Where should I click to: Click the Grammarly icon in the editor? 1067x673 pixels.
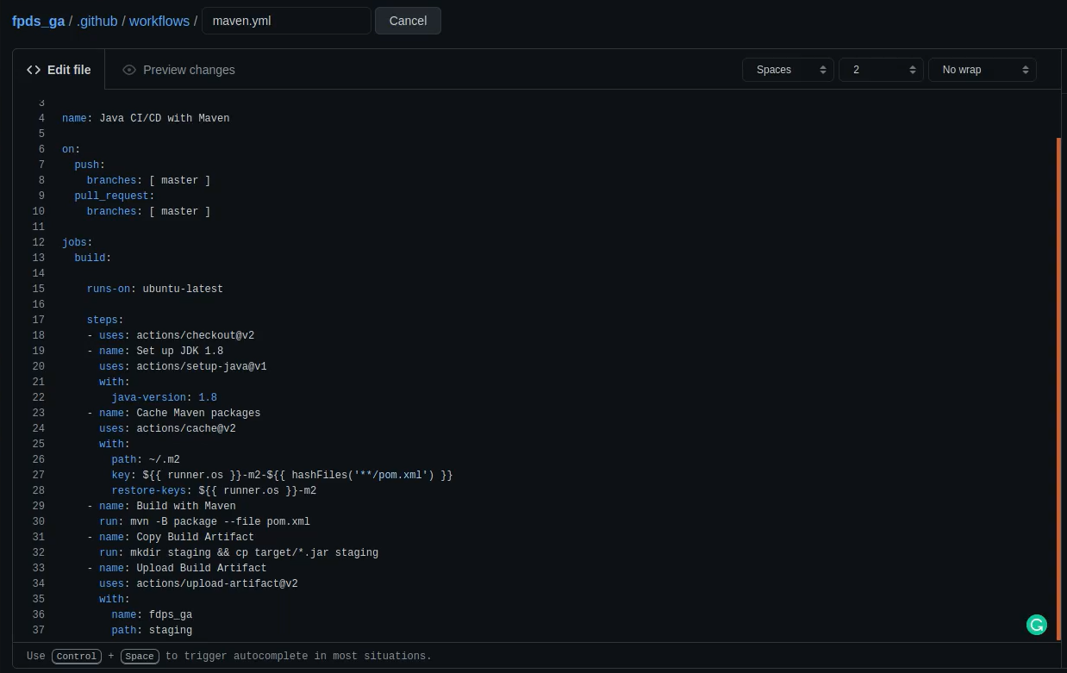pos(1037,625)
